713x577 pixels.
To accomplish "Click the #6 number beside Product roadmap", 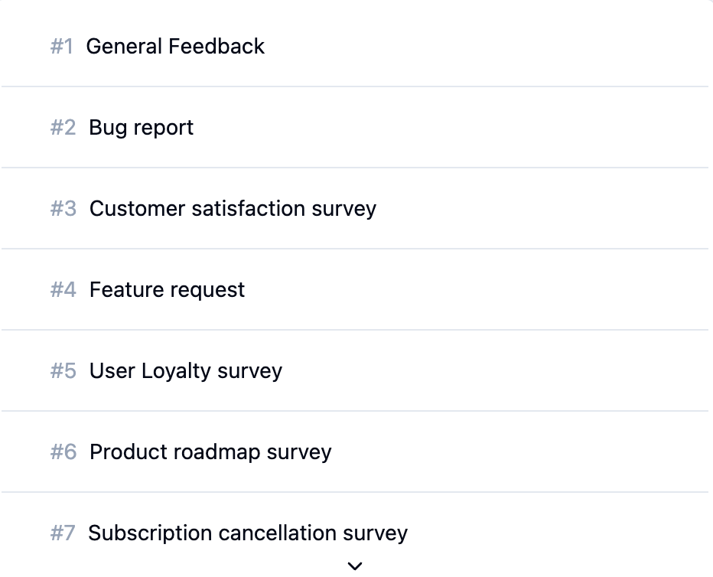I will pos(63,452).
